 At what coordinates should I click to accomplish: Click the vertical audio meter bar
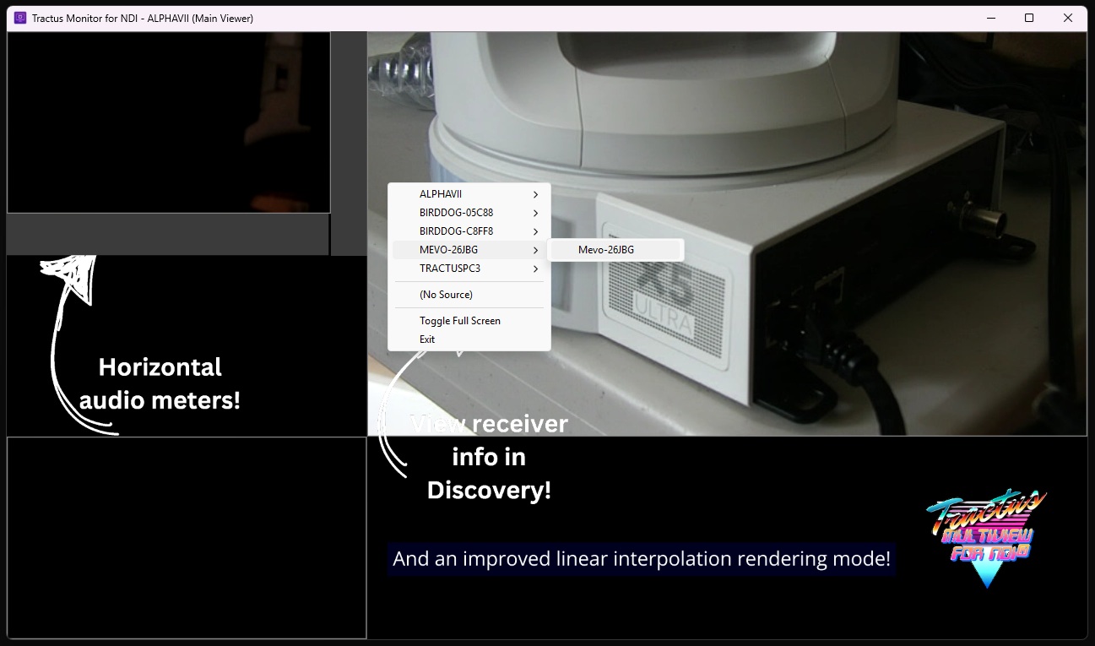click(x=348, y=144)
